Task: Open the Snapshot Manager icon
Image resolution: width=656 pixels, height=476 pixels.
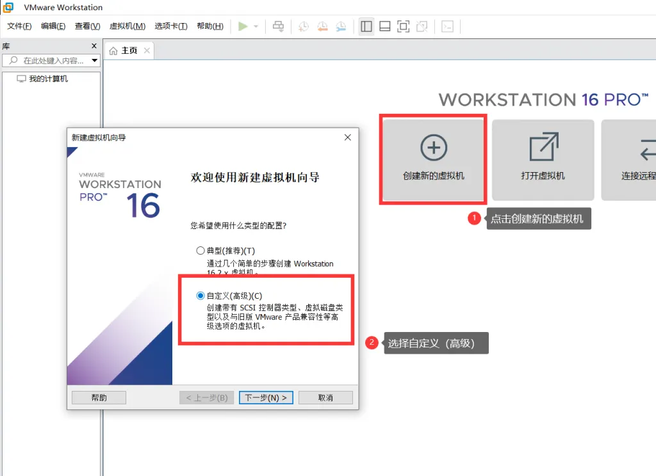Action: [x=341, y=27]
